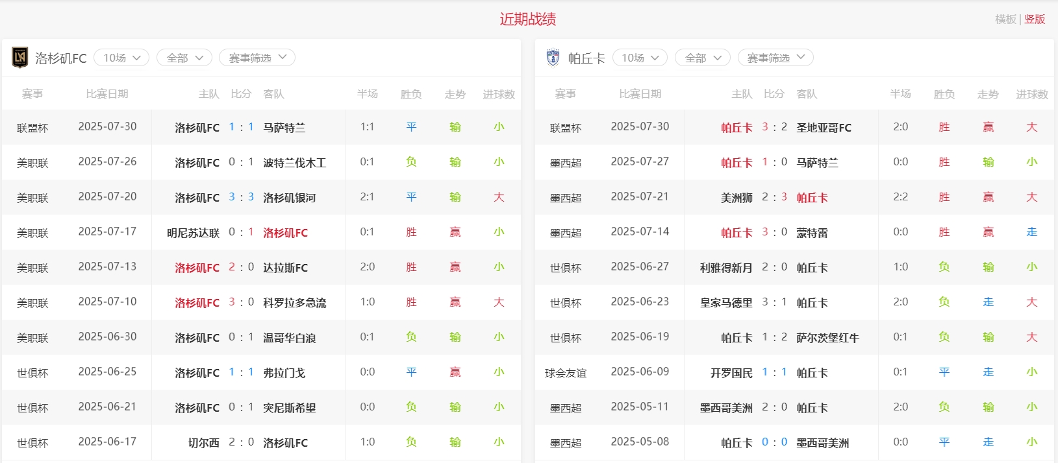Viewport: 1058px width, 463px height.
Task: Click the Pachuca team crest icon
Action: 553,58
